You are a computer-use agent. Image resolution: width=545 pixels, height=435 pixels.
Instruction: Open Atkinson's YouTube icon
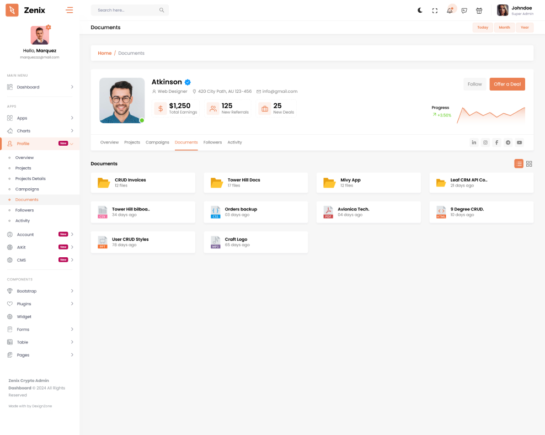coord(519,142)
